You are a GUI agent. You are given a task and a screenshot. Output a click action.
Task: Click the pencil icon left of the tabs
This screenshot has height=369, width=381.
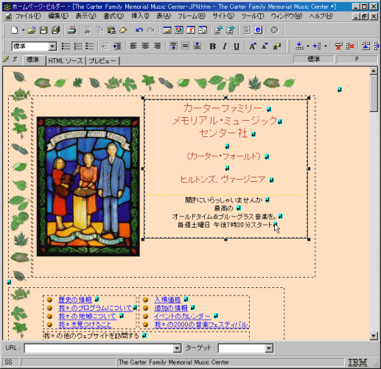coord(6,59)
